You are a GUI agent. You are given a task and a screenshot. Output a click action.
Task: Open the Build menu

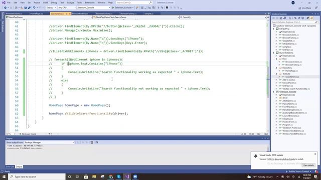point(46,2)
